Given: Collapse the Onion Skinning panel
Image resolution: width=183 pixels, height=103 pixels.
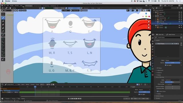Looking at the screenshot, I should pyautogui.click(x=160, y=77).
